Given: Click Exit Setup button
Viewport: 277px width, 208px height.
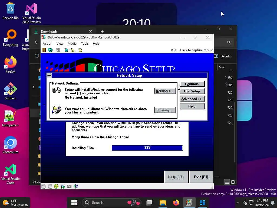Looking at the screenshot, I should pos(192,91).
